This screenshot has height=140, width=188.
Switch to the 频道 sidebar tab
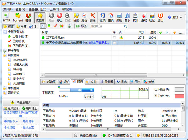pos(9,27)
